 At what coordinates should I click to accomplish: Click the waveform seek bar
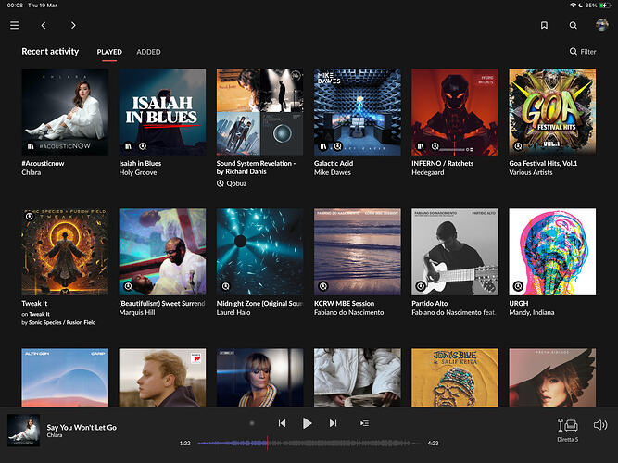[306, 443]
